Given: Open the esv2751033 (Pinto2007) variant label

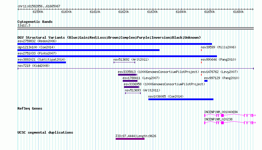Looking at the screenshot, I should coord(37,53).
